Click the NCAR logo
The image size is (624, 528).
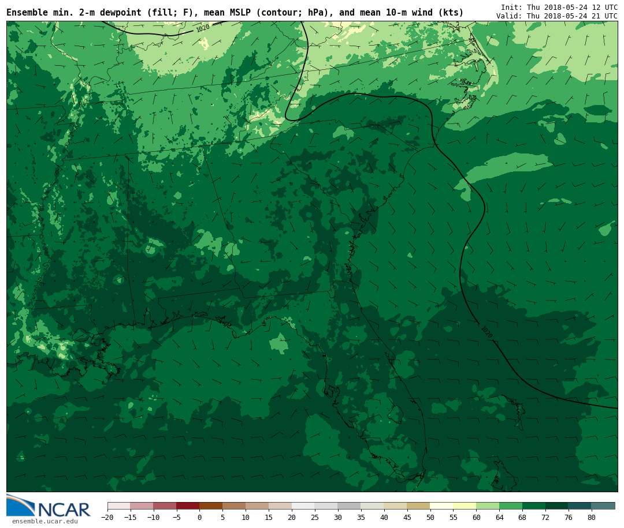[49, 506]
